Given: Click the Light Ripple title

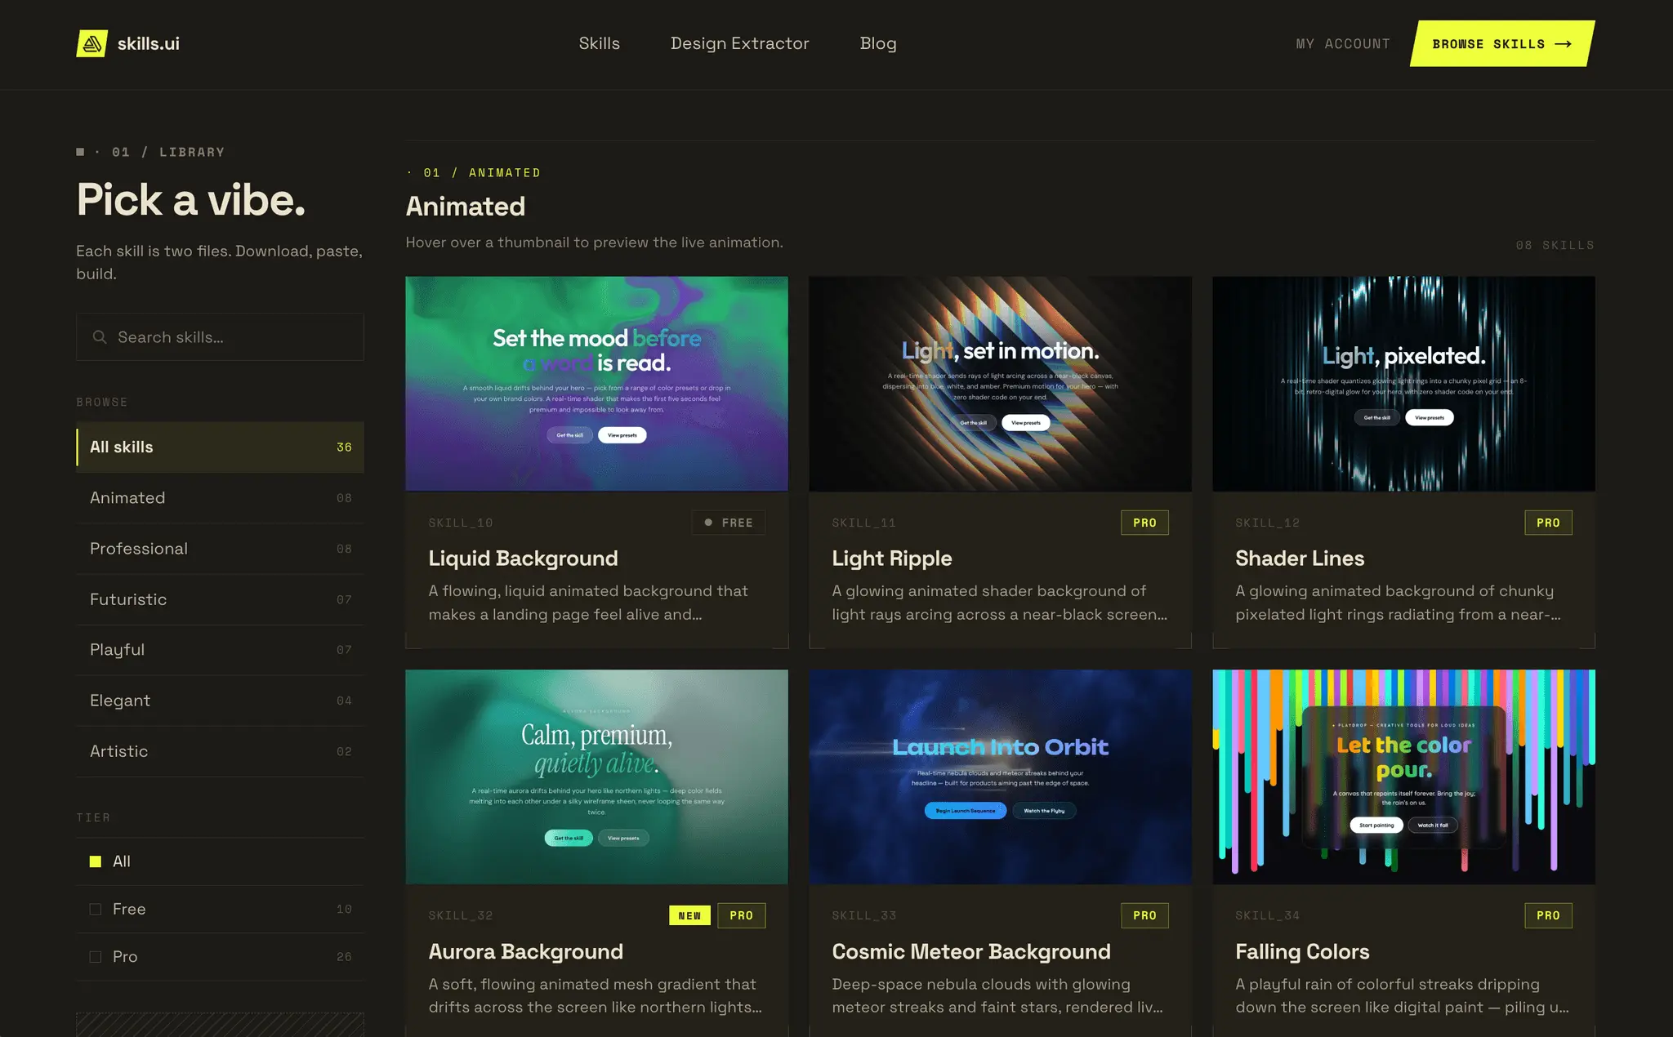Looking at the screenshot, I should (x=892, y=559).
